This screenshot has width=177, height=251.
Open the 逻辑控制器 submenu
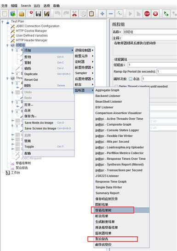coord(84,50)
